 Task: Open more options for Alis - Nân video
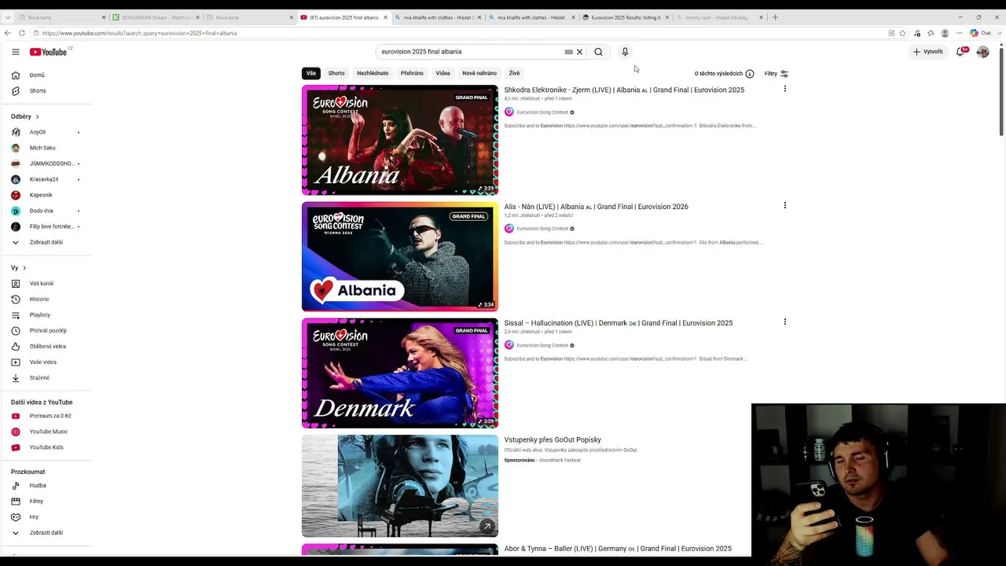(784, 205)
